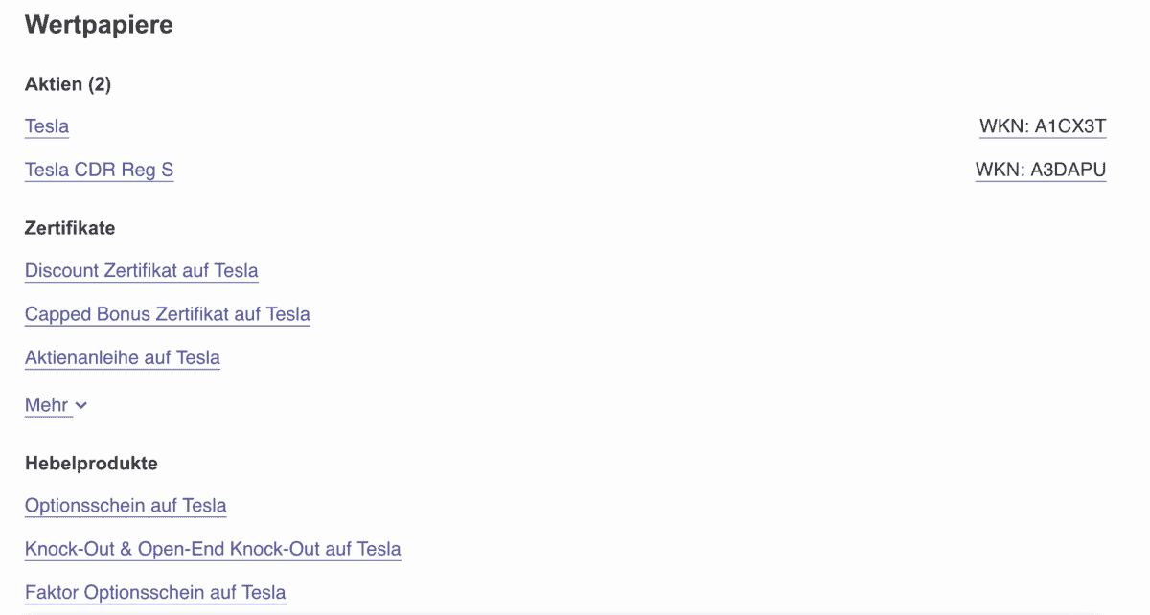This screenshot has width=1150, height=615.
Task: Show more certificates via Mehr
Action: pyautogui.click(x=46, y=405)
